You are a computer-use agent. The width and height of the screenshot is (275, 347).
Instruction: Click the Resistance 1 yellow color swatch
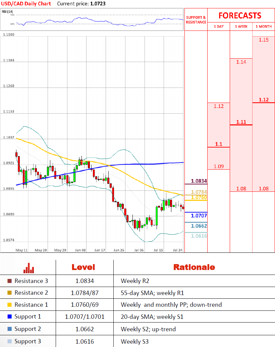9,305
